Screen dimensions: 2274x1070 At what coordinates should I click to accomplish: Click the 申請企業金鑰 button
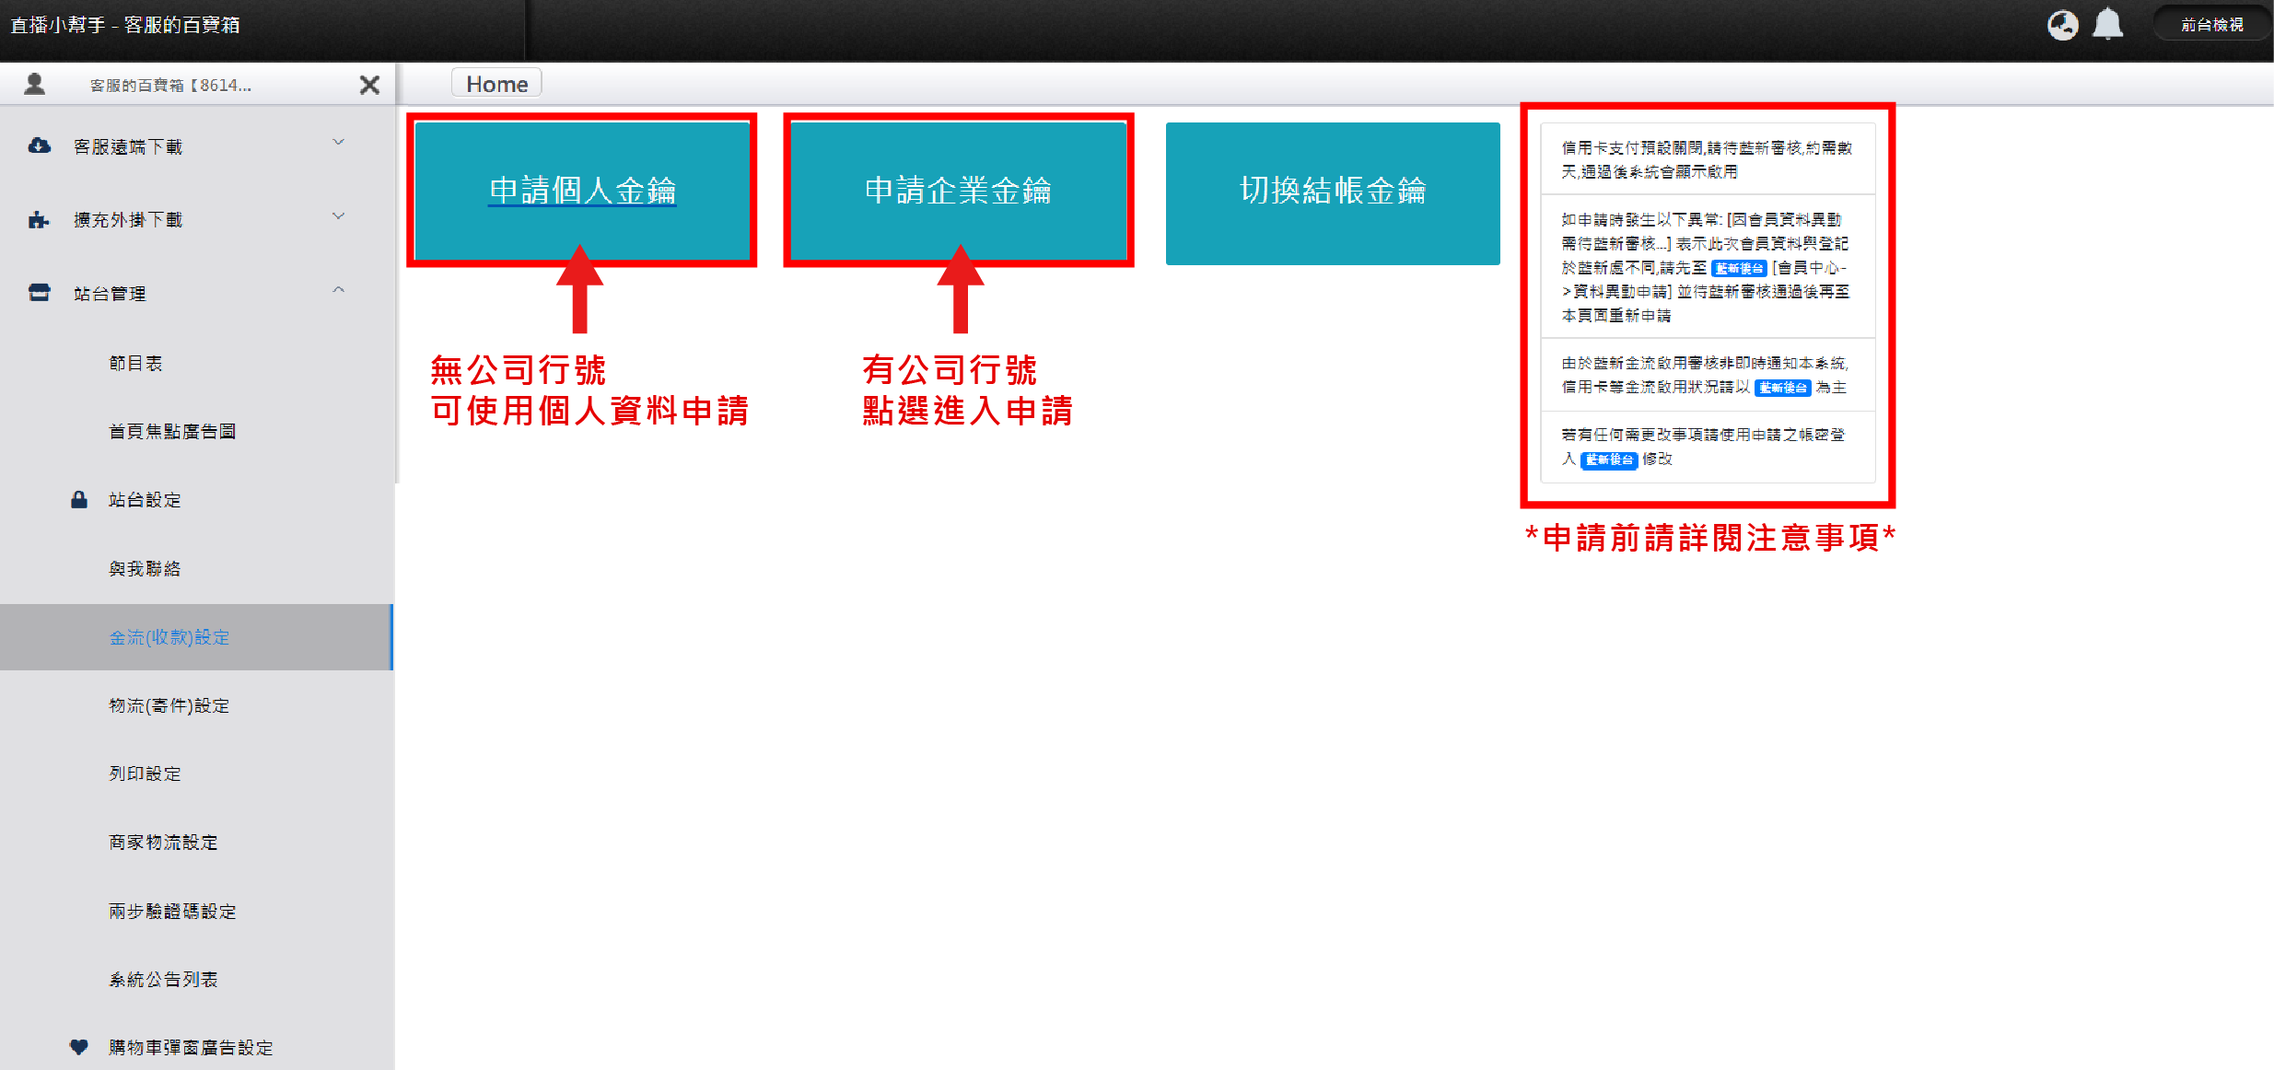pyautogui.click(x=958, y=191)
